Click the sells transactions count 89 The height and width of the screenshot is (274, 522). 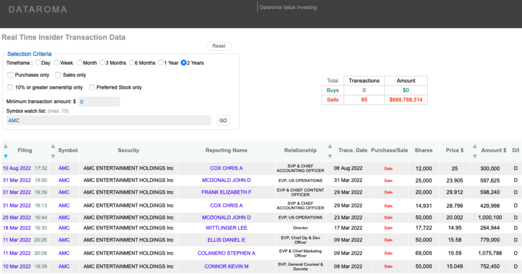pos(364,100)
